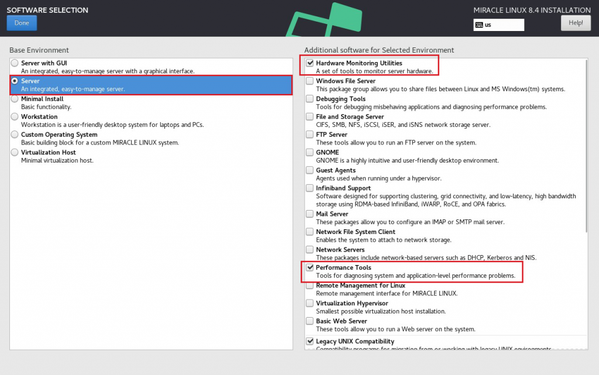Select Custom Operating System environment
This screenshot has width=599, height=375.
pos(14,135)
